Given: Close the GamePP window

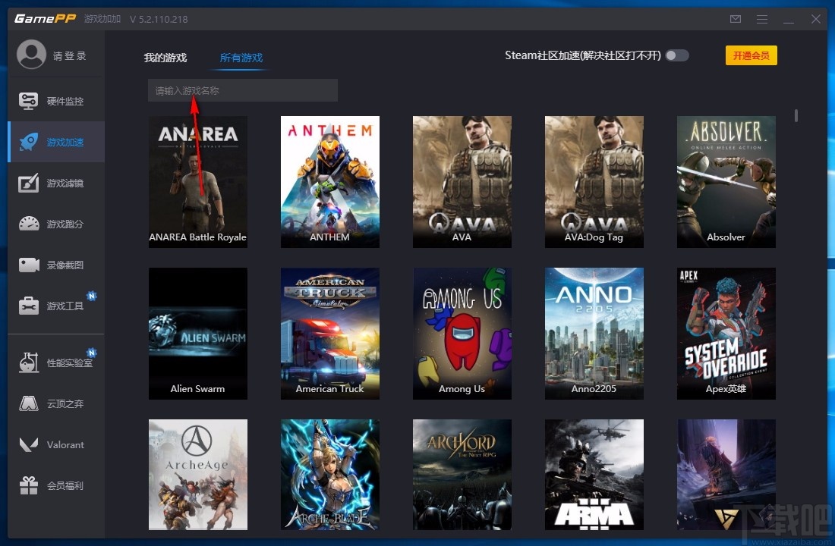Looking at the screenshot, I should [x=816, y=19].
